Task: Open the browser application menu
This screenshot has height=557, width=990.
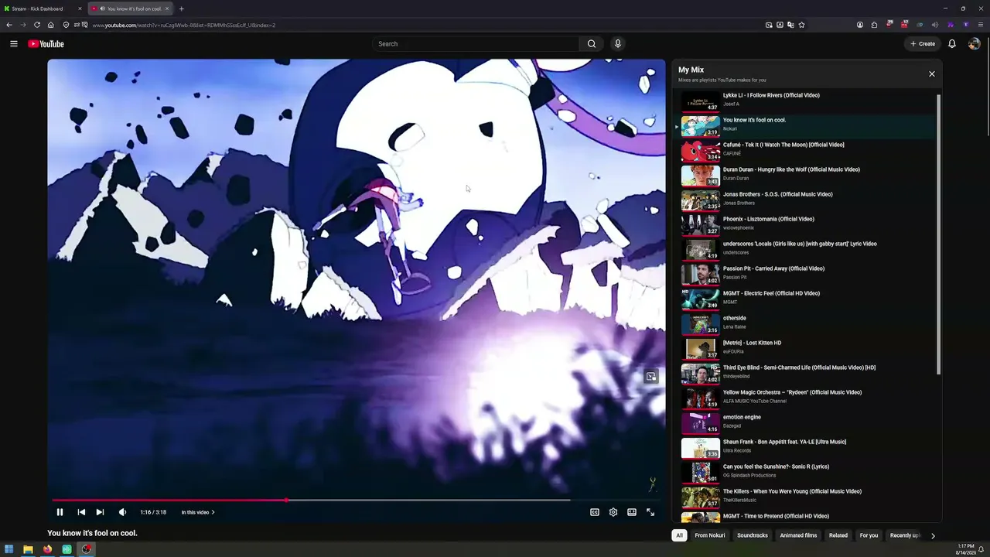Action: coord(981,25)
